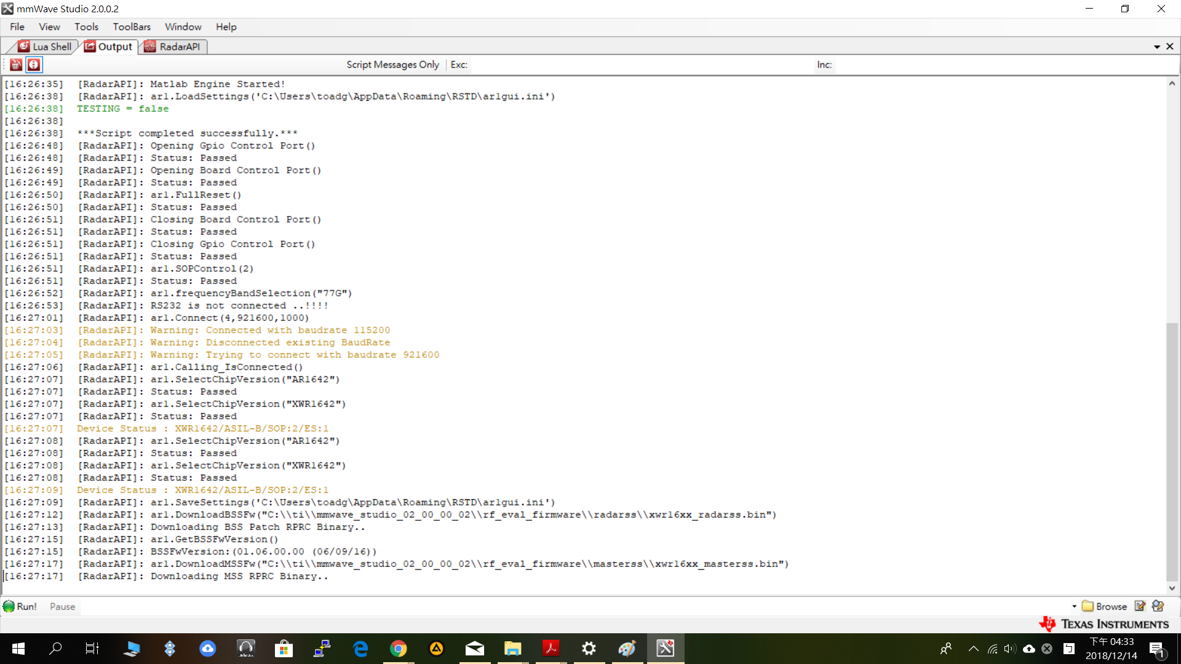Click the Texas Instruments logo
Viewport: 1181px width, 664px height.
(x=1104, y=624)
